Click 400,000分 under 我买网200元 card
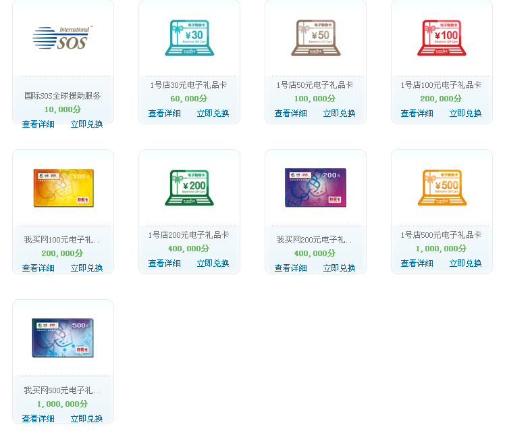505x431 pixels. point(315,253)
